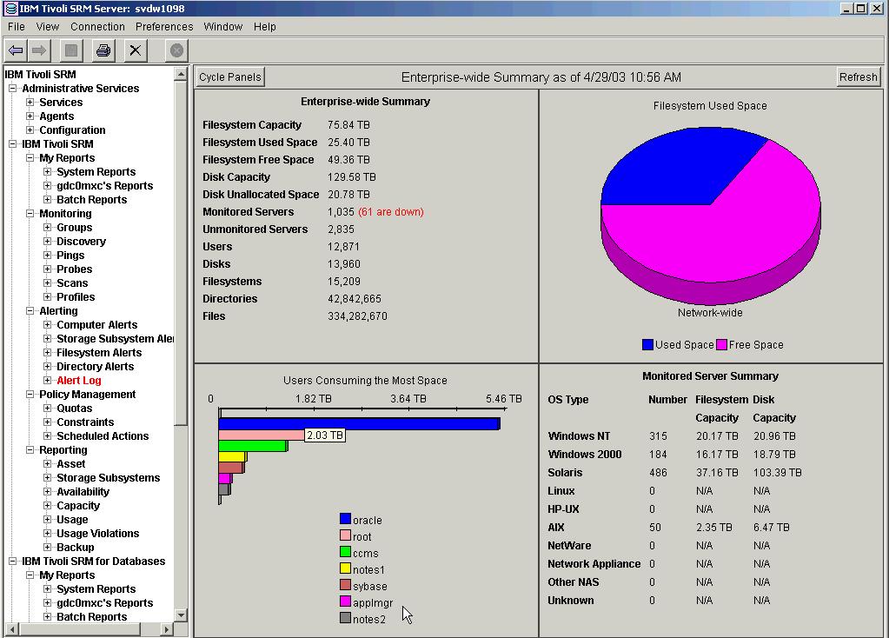Click the grey stop circle toolbar icon
Image resolution: width=889 pixels, height=638 pixels.
coord(176,50)
